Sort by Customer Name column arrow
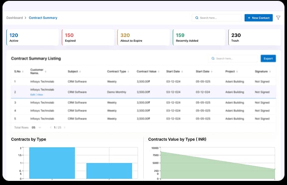287x185 pixels. pyautogui.click(x=46, y=72)
